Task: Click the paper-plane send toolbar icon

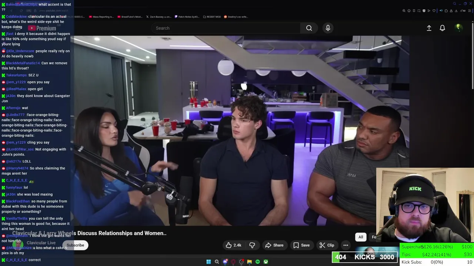Action: point(429,11)
